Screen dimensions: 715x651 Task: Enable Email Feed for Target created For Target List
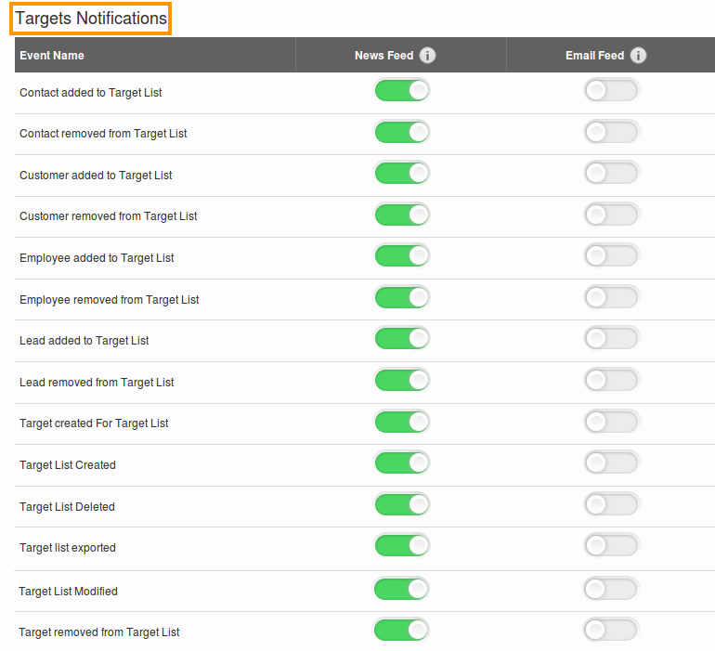click(x=612, y=423)
